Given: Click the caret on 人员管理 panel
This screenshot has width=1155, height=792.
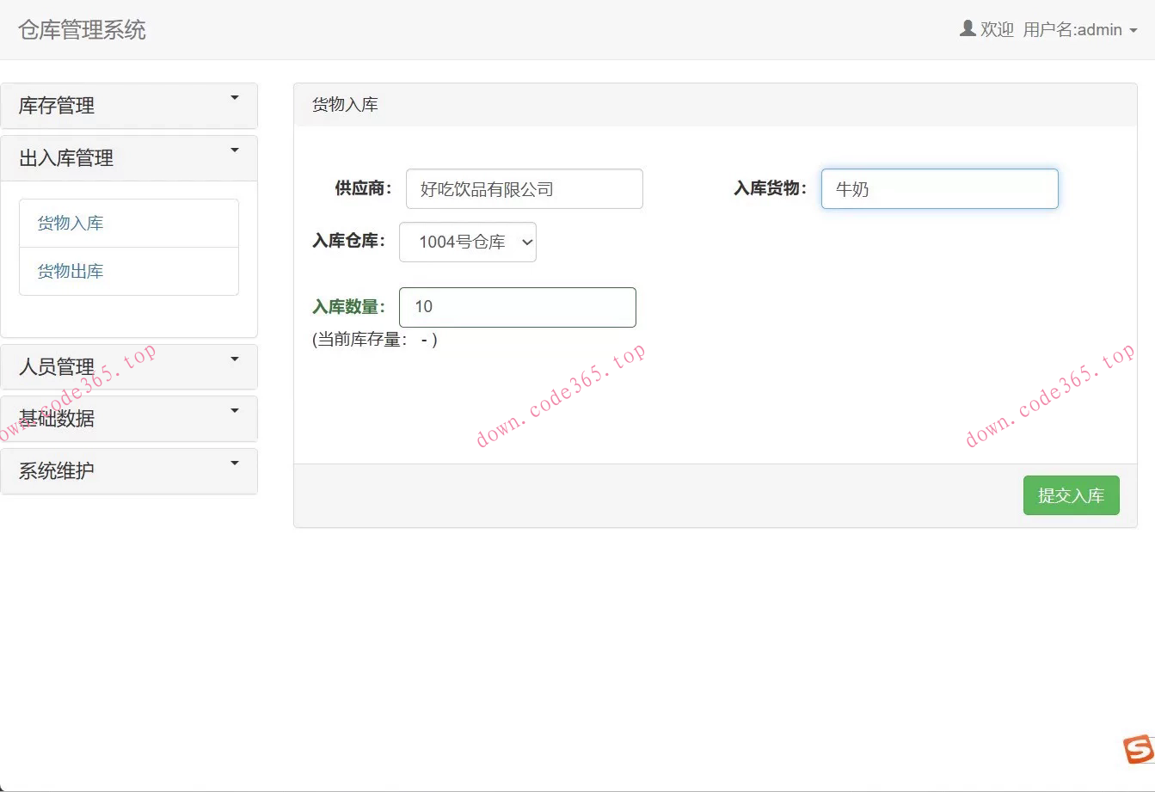Looking at the screenshot, I should pyautogui.click(x=235, y=358).
